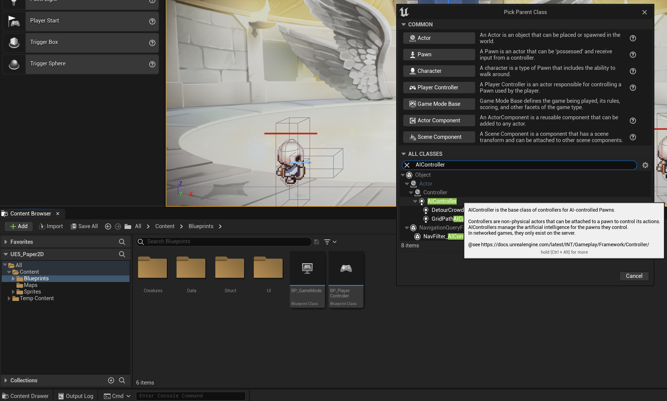Image resolution: width=667 pixels, height=401 pixels.
Task: Expand the Favorites section
Action: coord(5,242)
